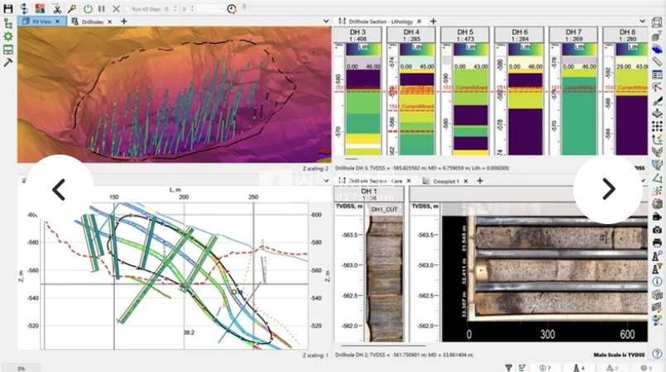Viewport: 666px width, 372px height.
Task: Click the Save disk icon
Action: [7, 8]
